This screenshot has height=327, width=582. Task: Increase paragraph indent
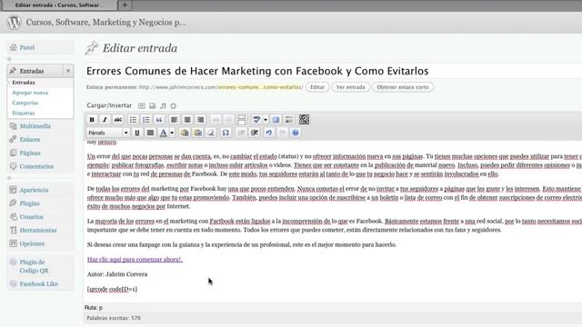[x=255, y=133]
